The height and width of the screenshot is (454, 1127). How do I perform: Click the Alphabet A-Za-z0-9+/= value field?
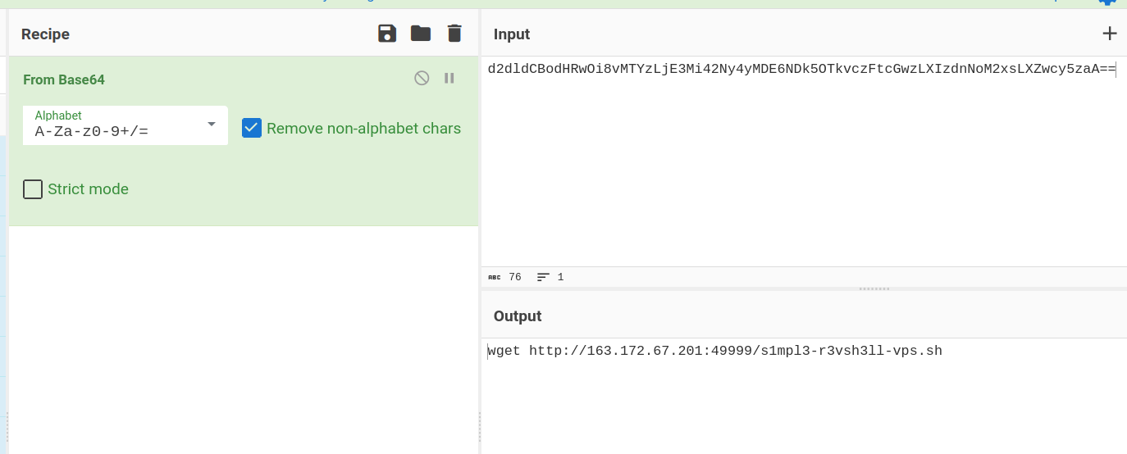pos(107,131)
